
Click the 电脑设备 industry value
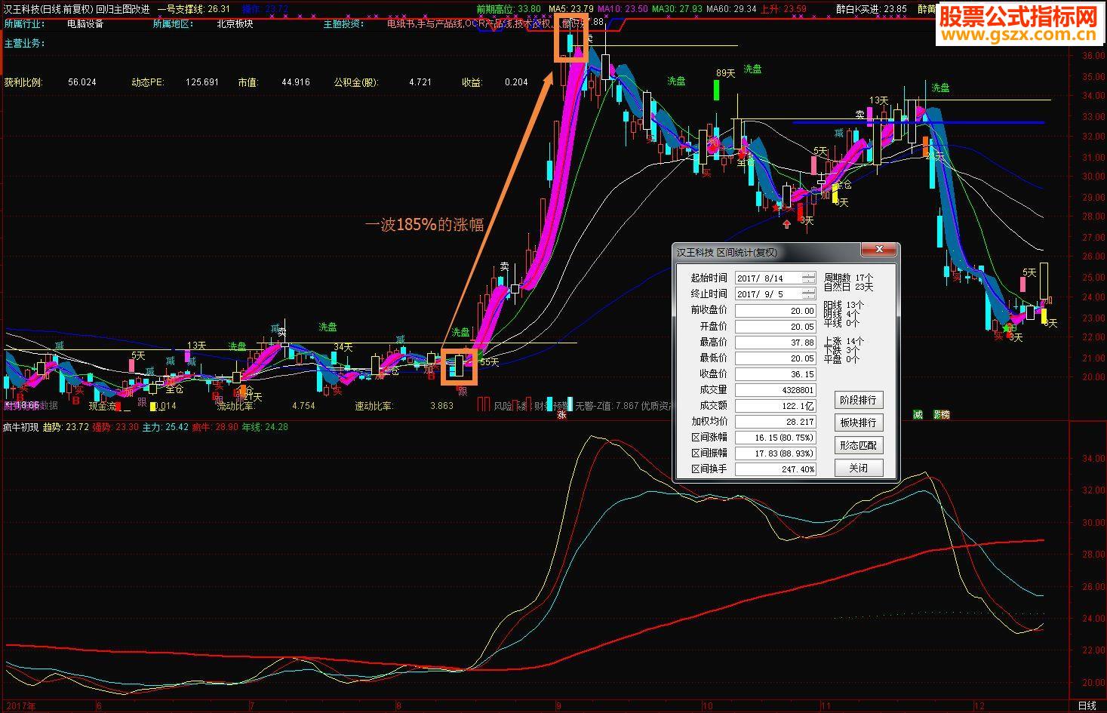(85, 23)
